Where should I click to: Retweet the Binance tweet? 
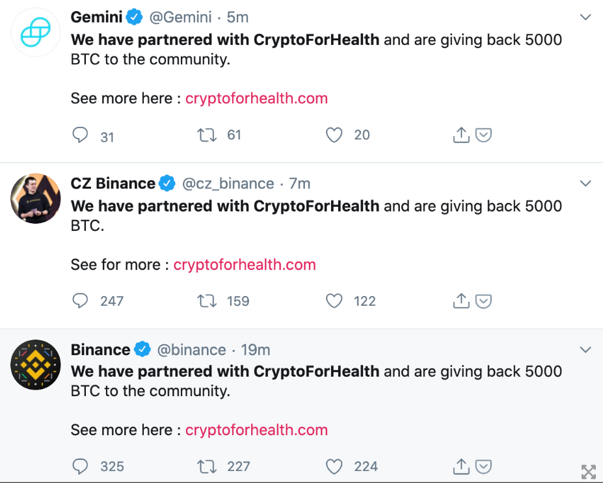[206, 466]
